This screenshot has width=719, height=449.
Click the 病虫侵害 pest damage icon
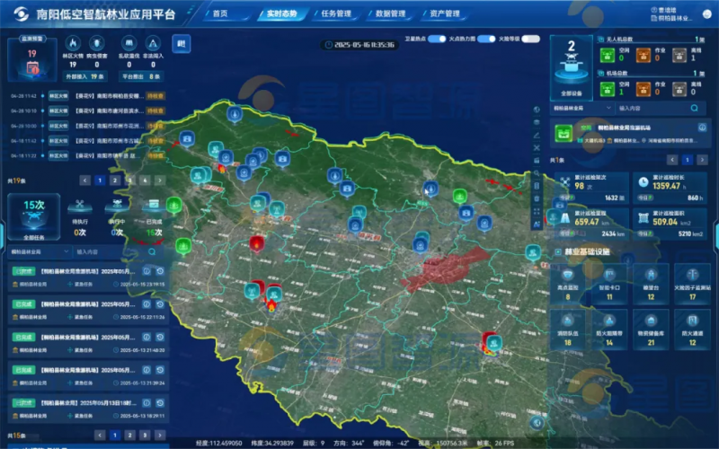pyautogui.click(x=98, y=43)
